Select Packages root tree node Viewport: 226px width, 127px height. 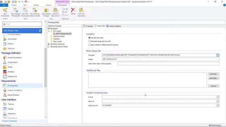click(54, 29)
